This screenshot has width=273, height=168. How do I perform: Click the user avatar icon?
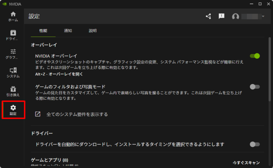click(235, 16)
